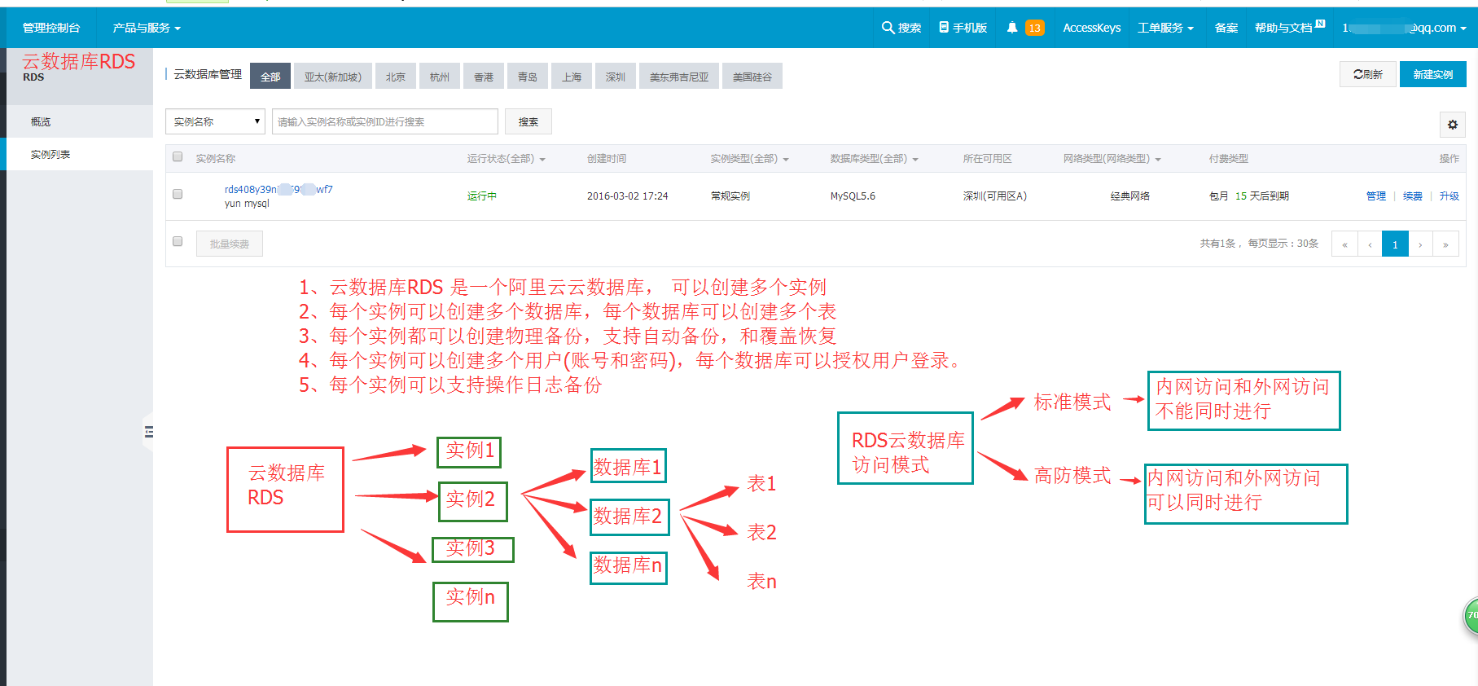
Task: Select the 深圳 region tab
Action: tap(616, 77)
